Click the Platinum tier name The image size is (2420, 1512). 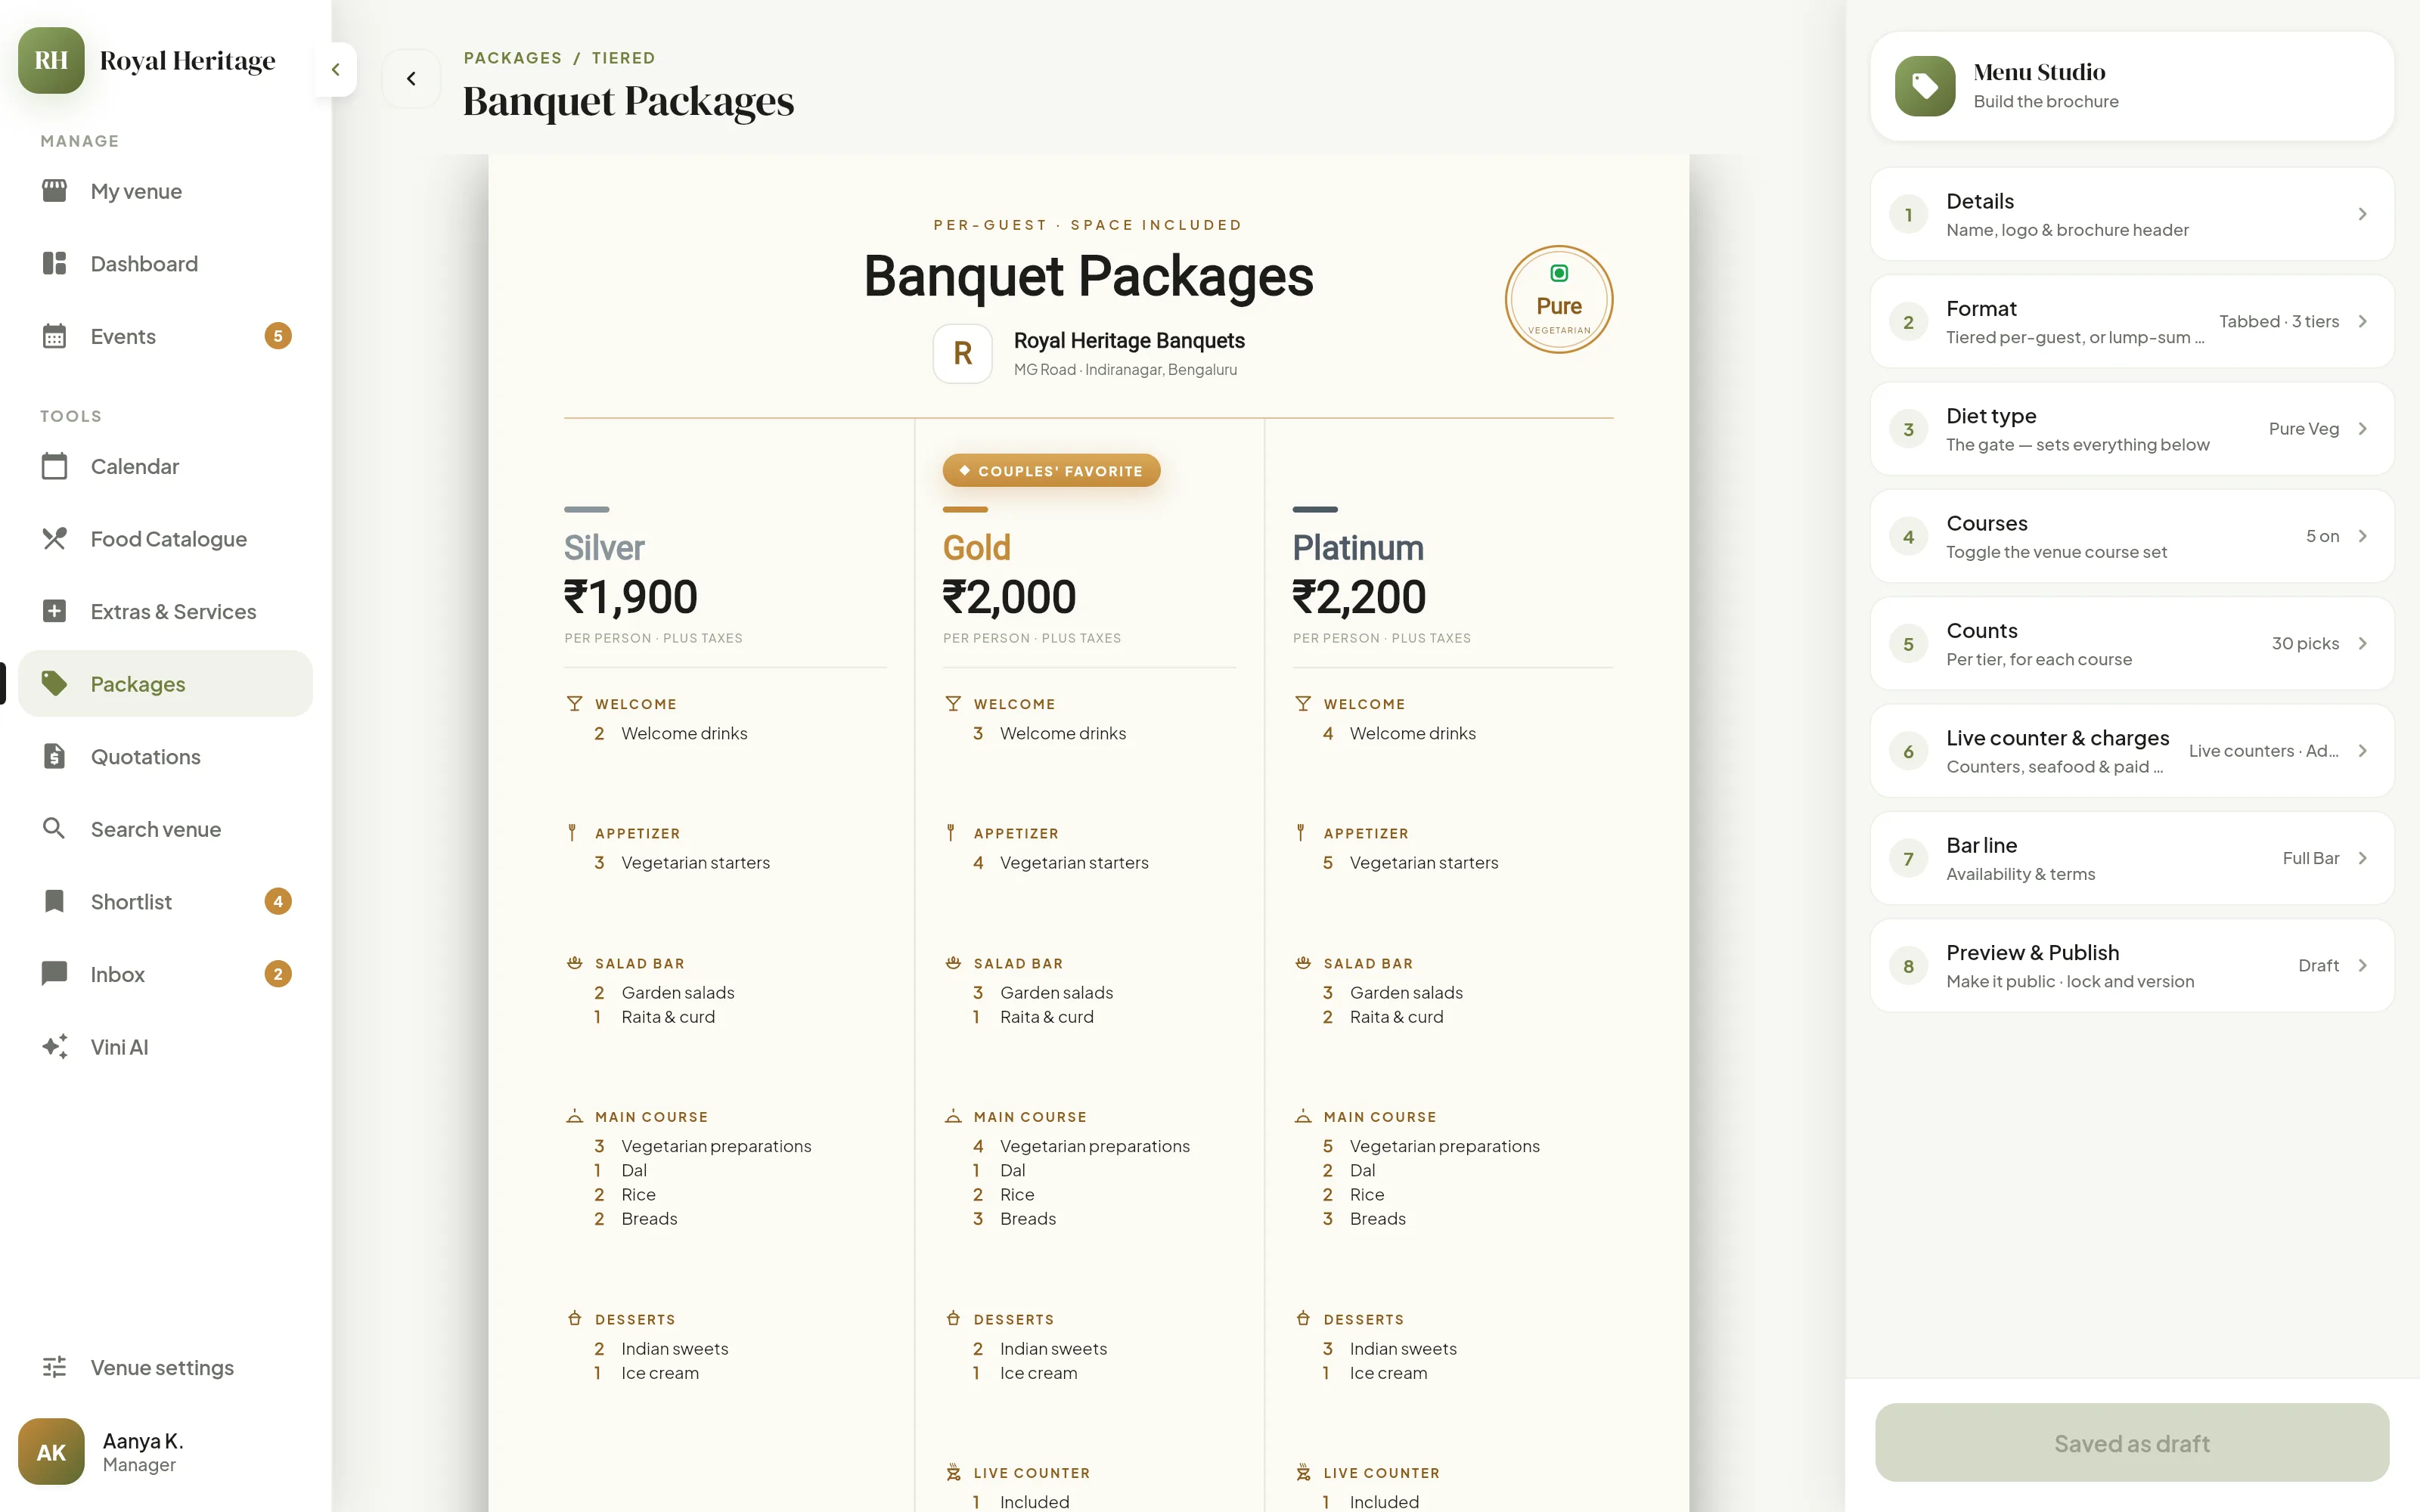click(1357, 548)
